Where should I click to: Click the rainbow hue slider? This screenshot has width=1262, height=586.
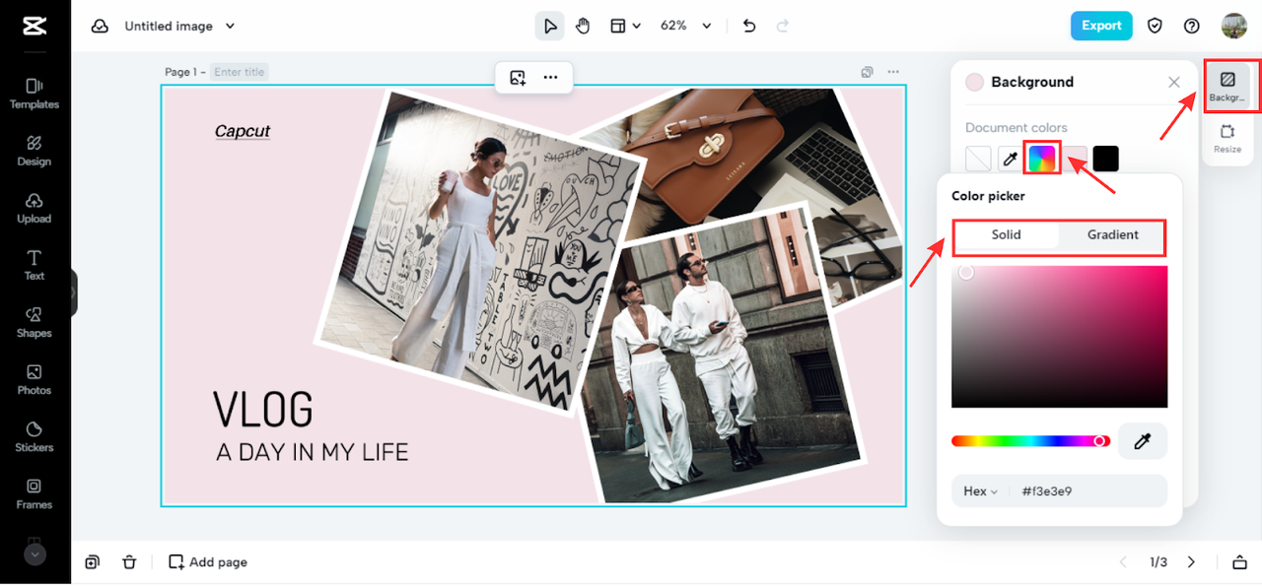click(1030, 441)
